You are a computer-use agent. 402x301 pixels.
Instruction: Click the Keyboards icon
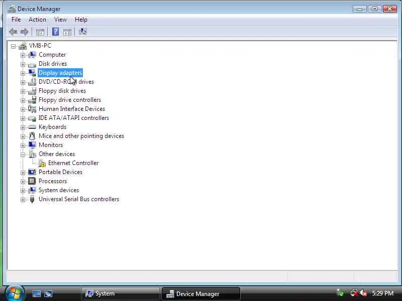pyautogui.click(x=32, y=127)
